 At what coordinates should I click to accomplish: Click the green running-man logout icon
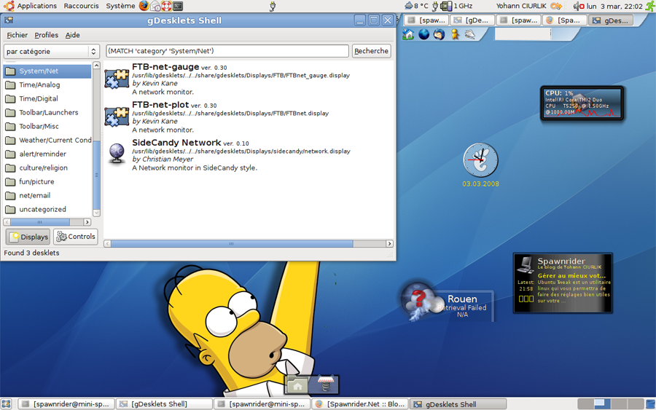pyautogui.click(x=649, y=6)
